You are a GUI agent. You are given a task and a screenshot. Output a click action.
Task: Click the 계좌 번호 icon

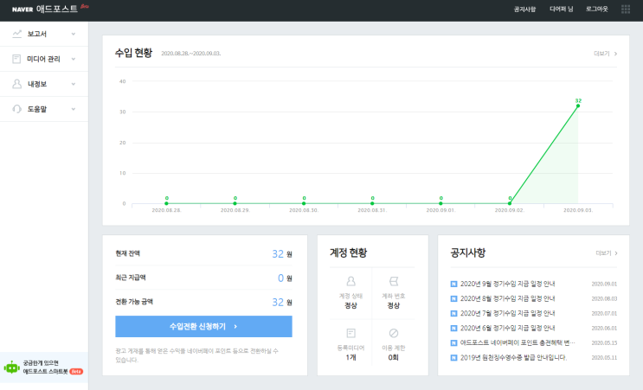click(x=393, y=281)
